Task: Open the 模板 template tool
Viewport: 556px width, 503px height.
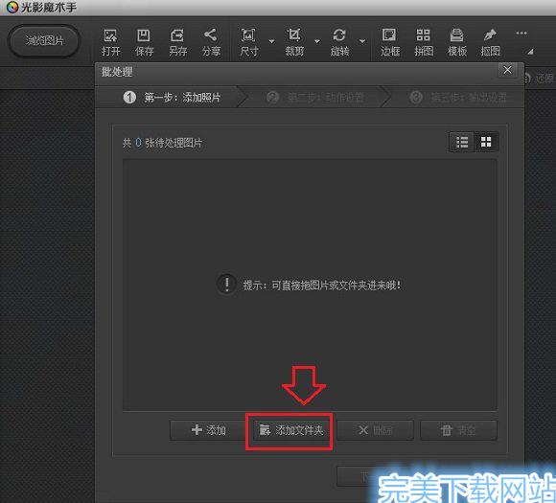Action: 456,42
